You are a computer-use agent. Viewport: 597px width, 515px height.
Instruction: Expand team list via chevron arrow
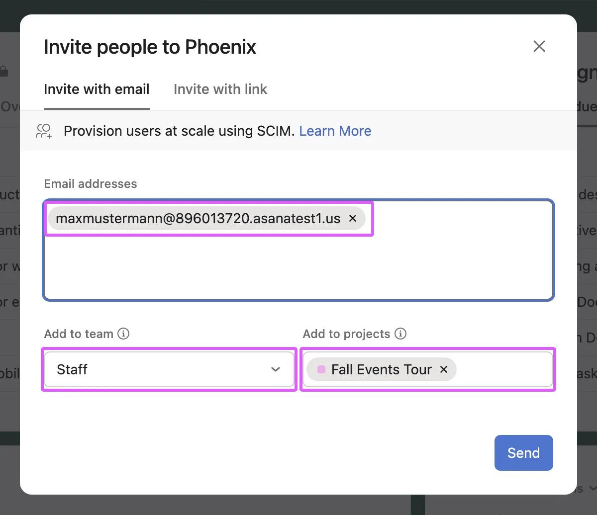pyautogui.click(x=276, y=369)
